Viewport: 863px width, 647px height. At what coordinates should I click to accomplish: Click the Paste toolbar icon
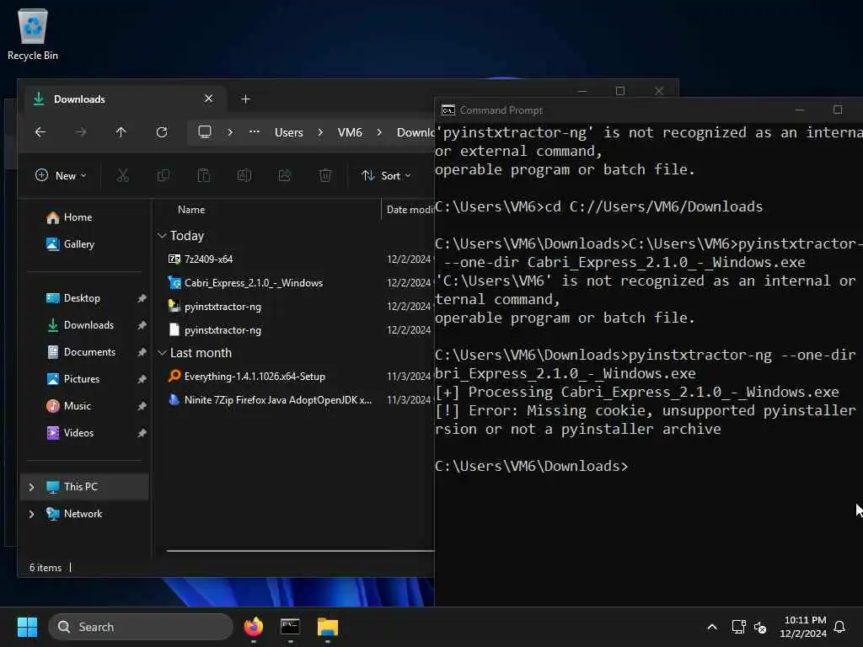[204, 175]
